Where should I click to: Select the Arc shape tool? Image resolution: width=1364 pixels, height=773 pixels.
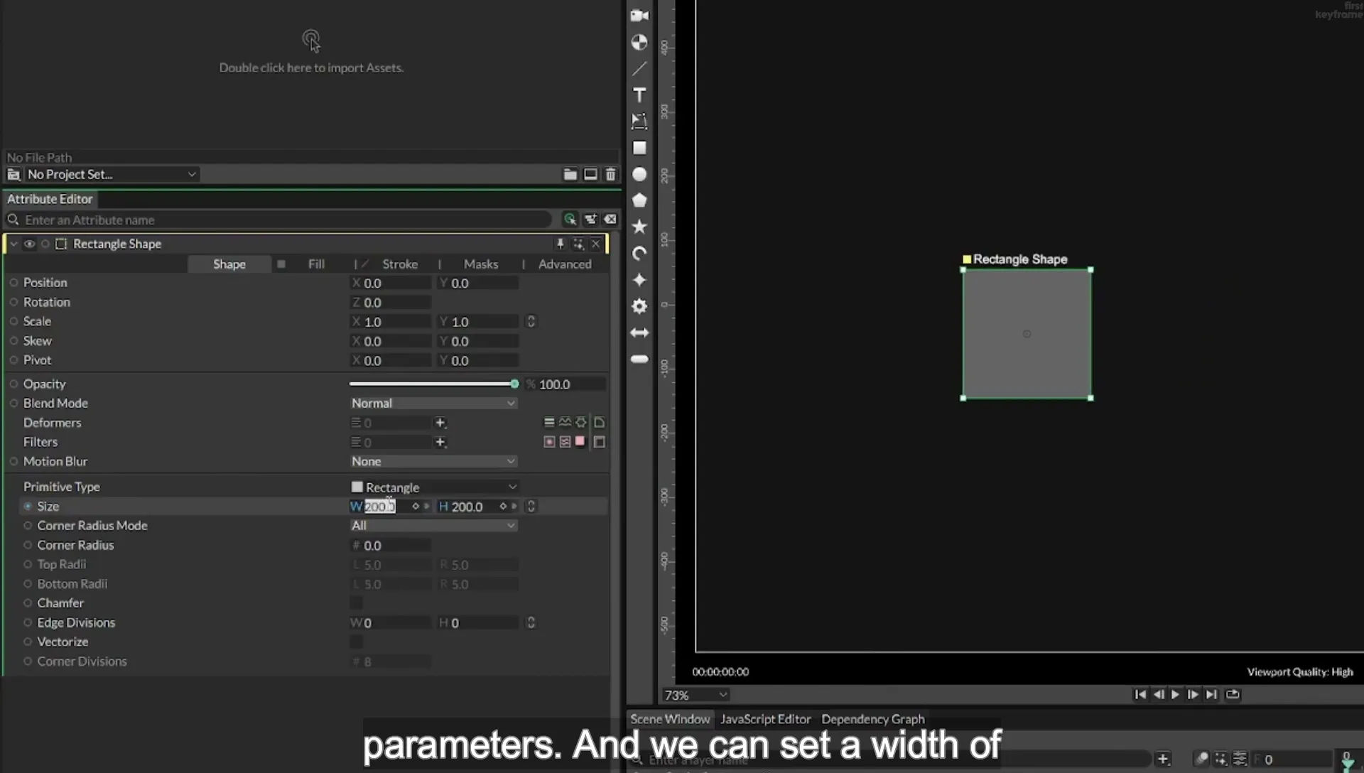coord(639,254)
